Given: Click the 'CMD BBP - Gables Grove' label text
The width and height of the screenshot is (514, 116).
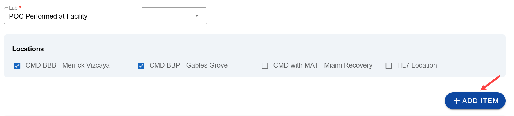Looking at the screenshot, I should pyautogui.click(x=188, y=65).
